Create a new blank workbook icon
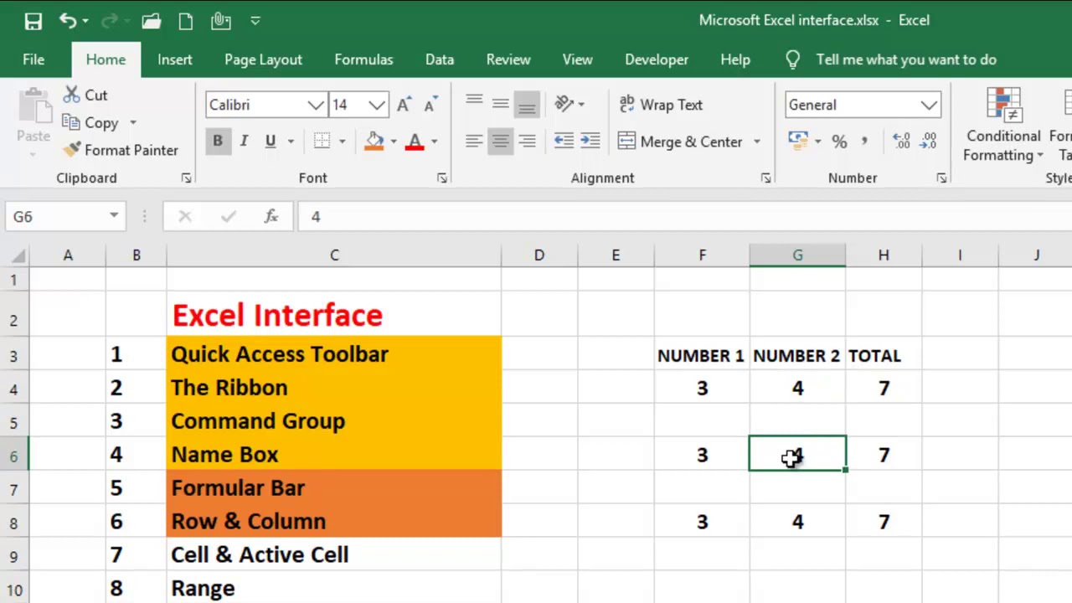The width and height of the screenshot is (1072, 603). tap(186, 21)
